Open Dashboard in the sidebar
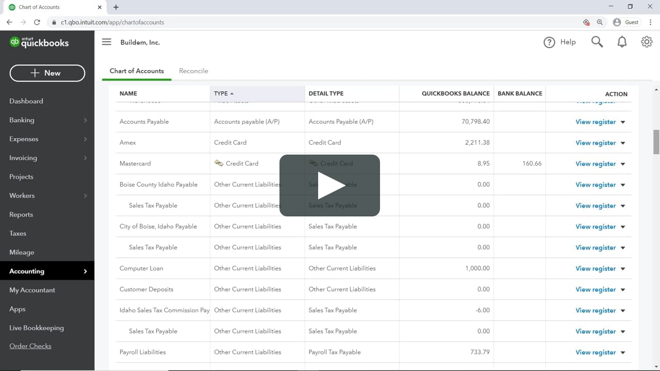Viewport: 660px width, 371px height. [26, 101]
